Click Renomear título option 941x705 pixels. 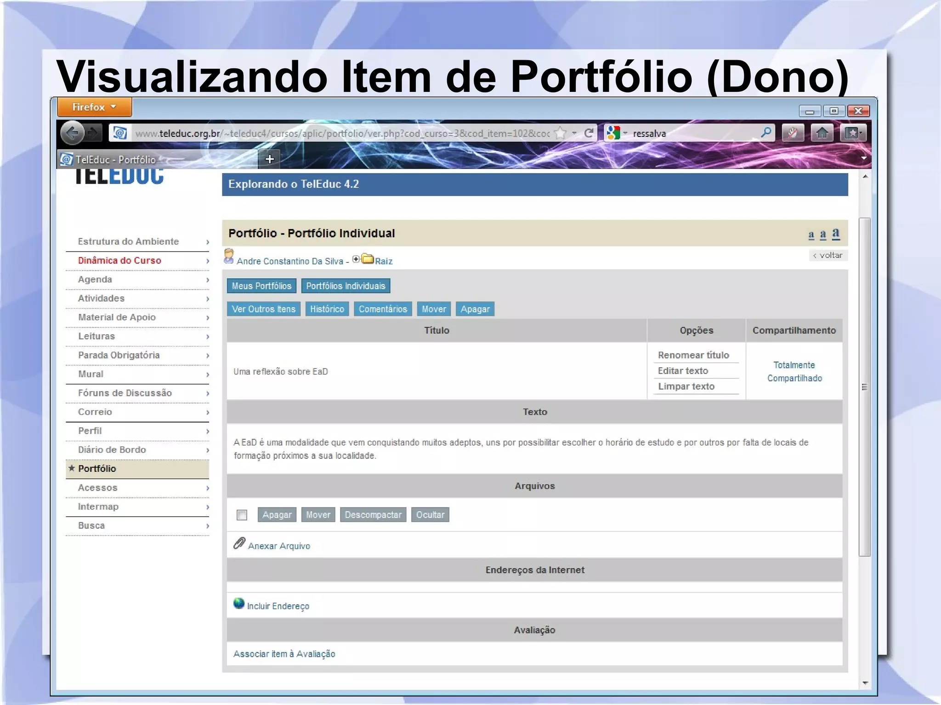[693, 355]
